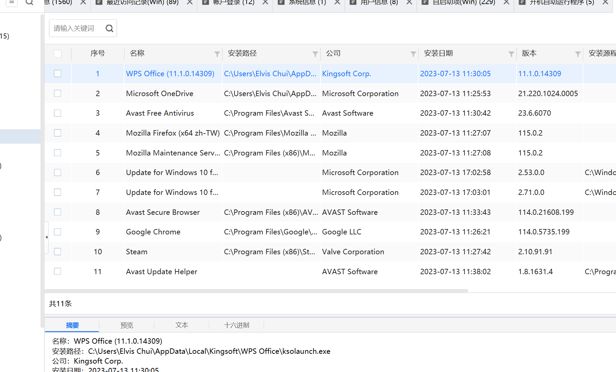Check the box for row 7, version 2.71.0.0
This screenshot has width=616, height=372.
58,192
